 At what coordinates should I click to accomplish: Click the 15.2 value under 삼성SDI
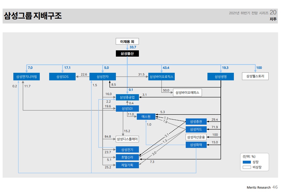click(127, 131)
